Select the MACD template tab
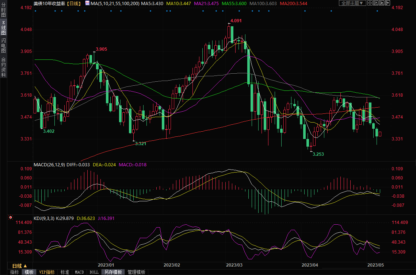The width and height of the screenshot is (416, 275). [79, 272]
